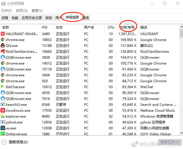
Task: Sort by the PID column header
Action: tap(47, 27)
